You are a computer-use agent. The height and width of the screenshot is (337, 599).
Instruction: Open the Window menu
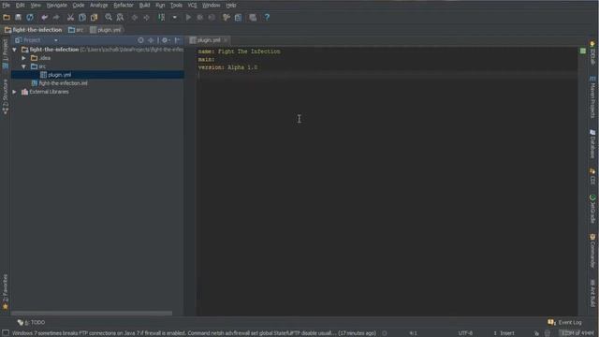(x=212, y=6)
